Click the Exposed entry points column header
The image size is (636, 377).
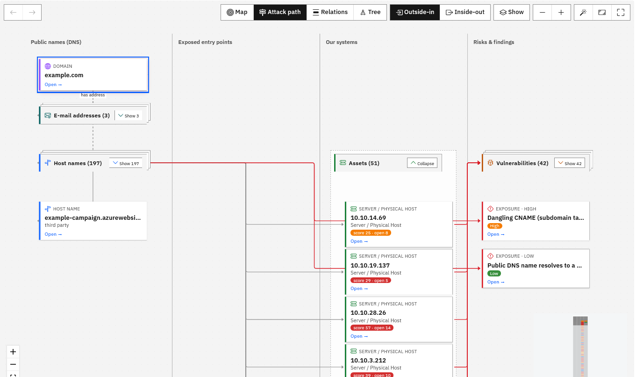205,42
